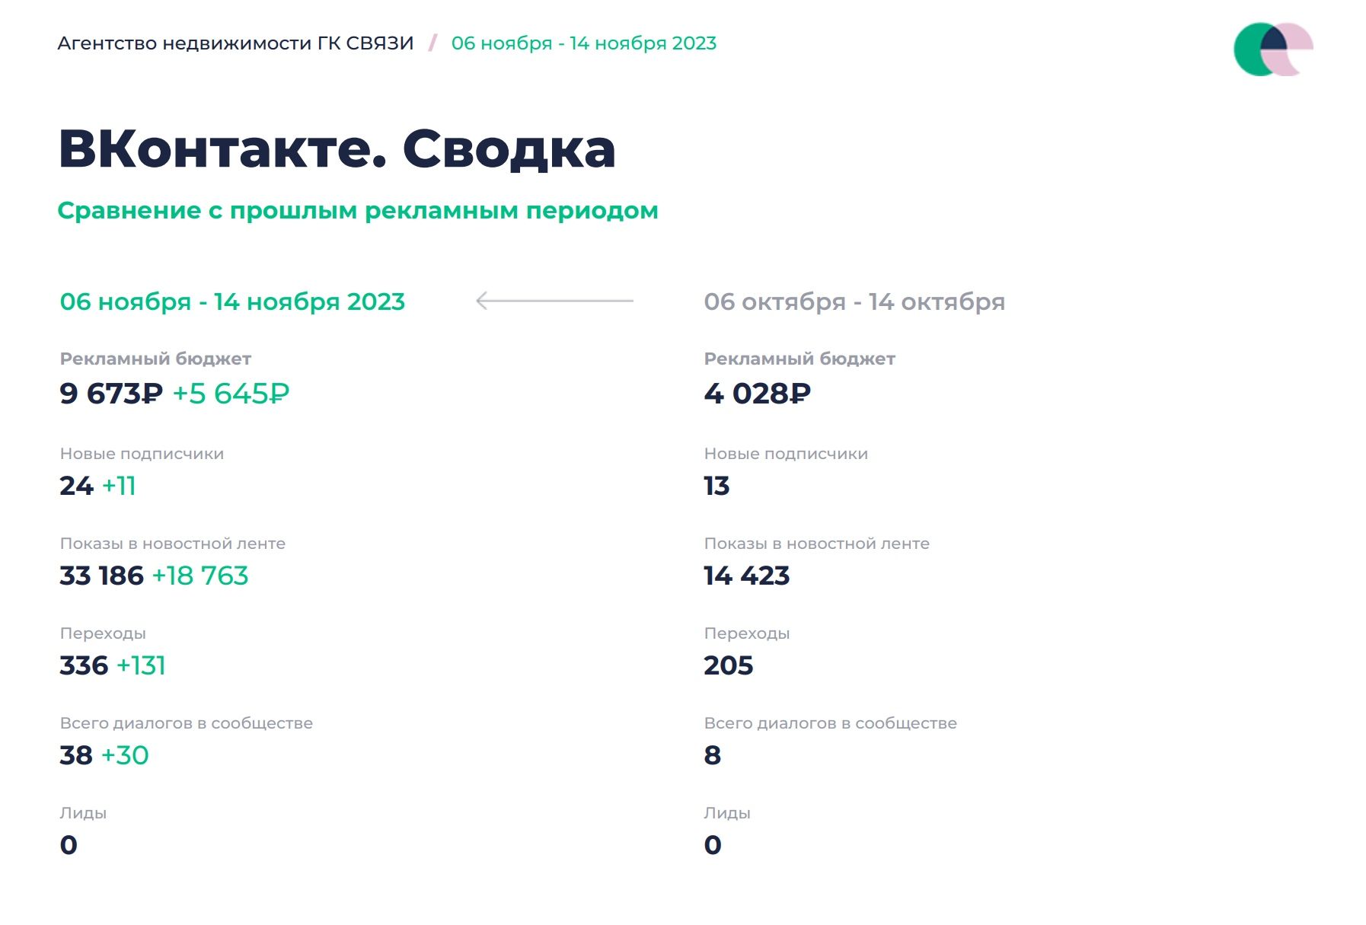Click the new subscribers count '24'
The height and width of the screenshot is (925, 1366).
click(76, 486)
